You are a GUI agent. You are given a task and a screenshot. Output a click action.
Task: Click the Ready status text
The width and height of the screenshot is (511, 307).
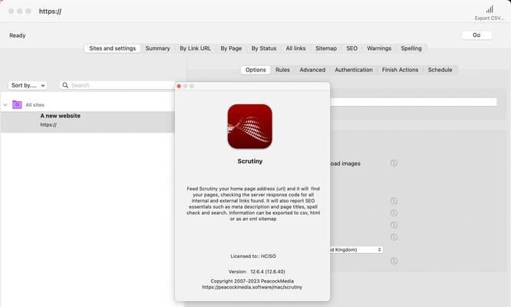(18, 35)
